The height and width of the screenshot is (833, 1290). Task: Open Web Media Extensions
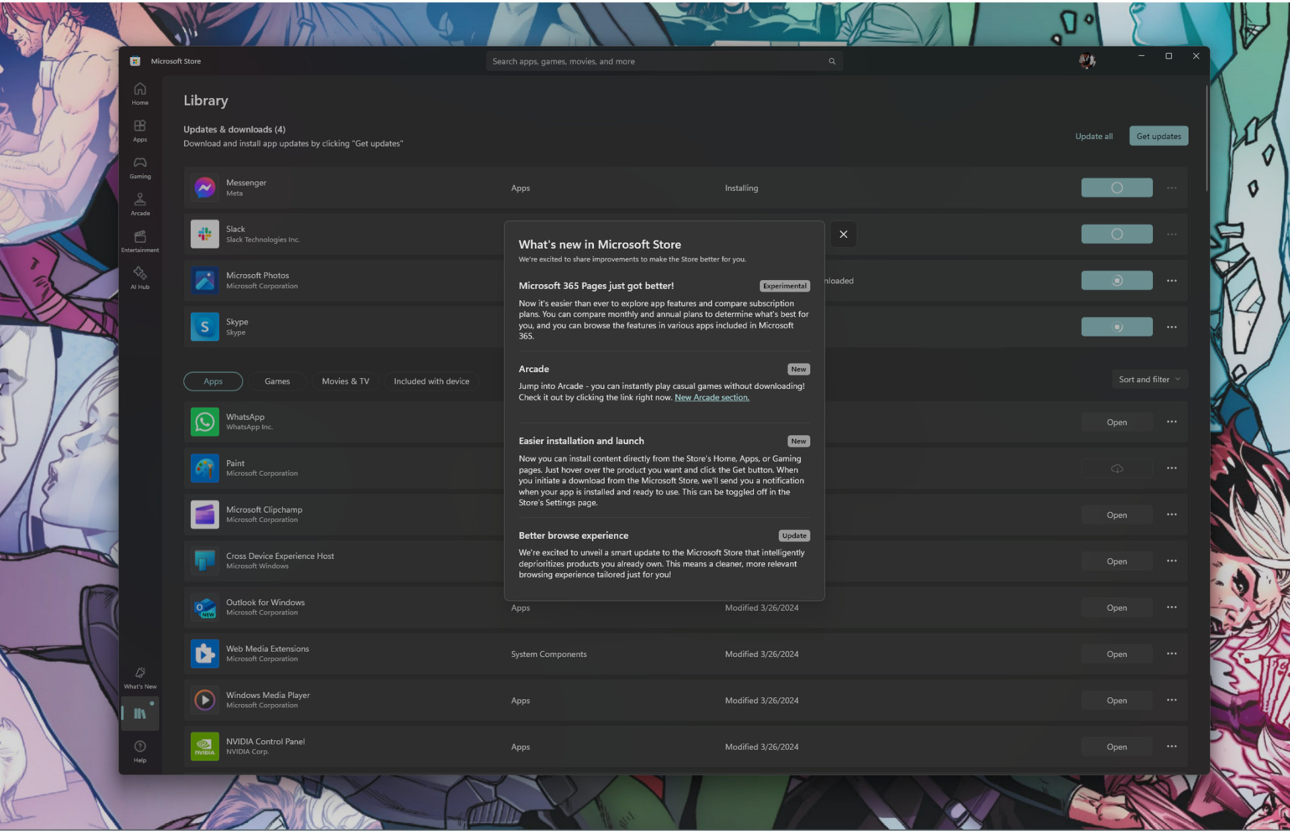click(x=1117, y=654)
